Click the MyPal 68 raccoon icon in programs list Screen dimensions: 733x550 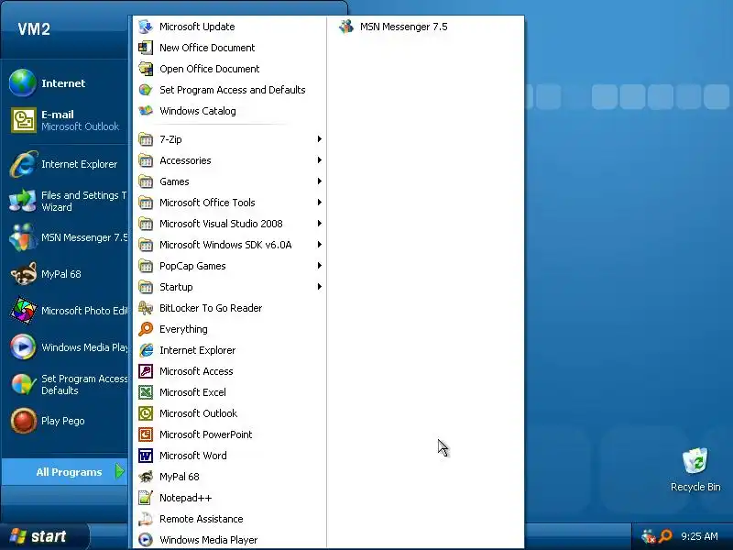(146, 477)
